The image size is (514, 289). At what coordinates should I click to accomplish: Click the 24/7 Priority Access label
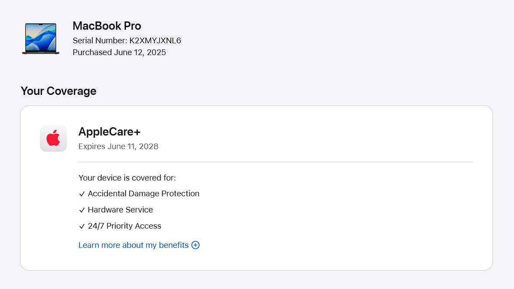tap(124, 226)
